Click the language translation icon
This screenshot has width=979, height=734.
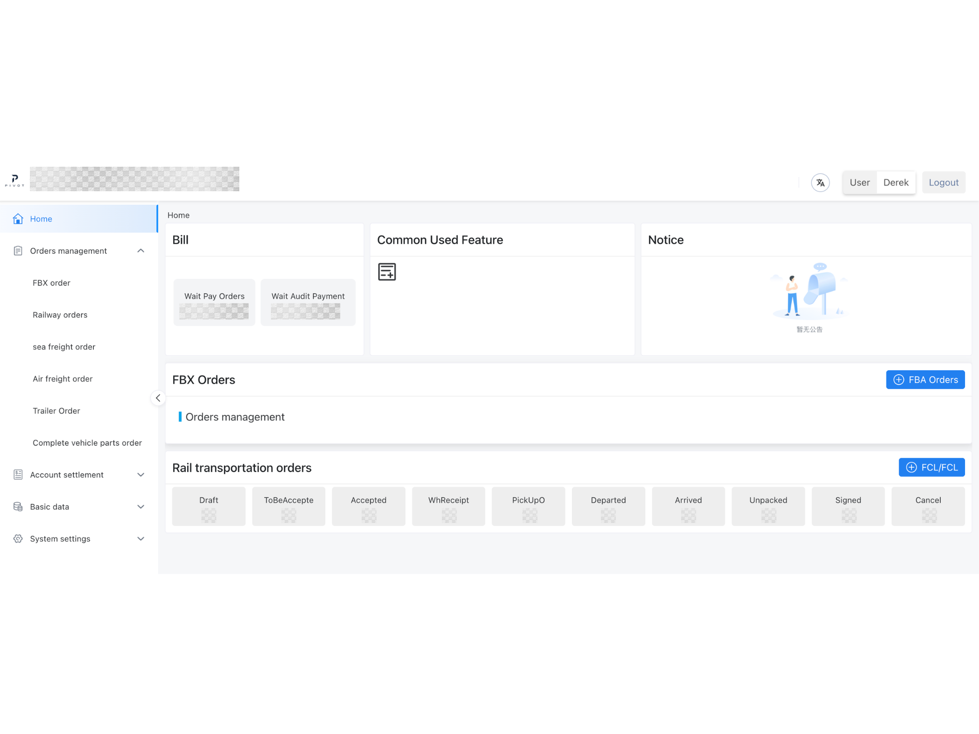click(820, 183)
